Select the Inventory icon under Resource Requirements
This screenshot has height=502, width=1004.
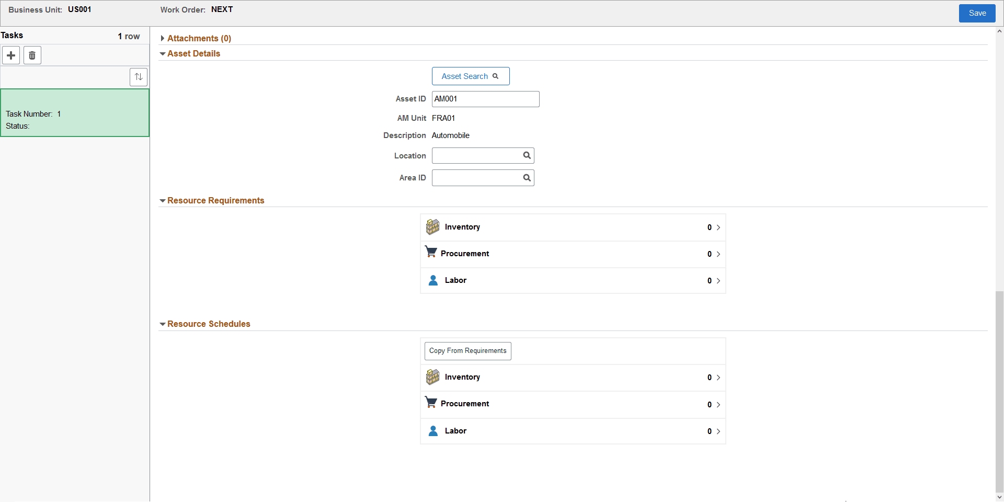point(432,226)
